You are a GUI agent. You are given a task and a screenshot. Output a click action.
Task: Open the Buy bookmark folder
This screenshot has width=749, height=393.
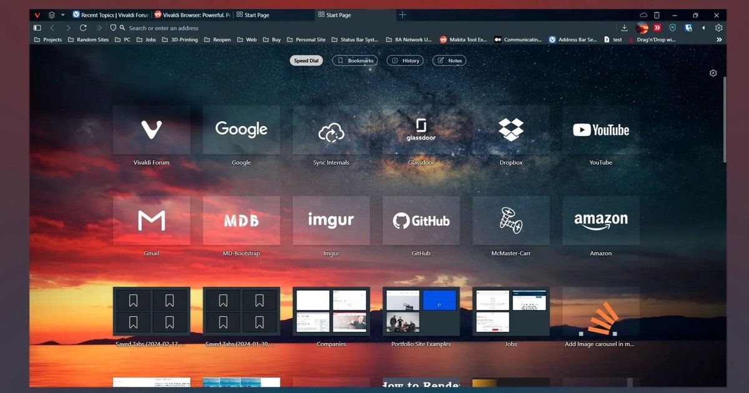[x=272, y=39]
